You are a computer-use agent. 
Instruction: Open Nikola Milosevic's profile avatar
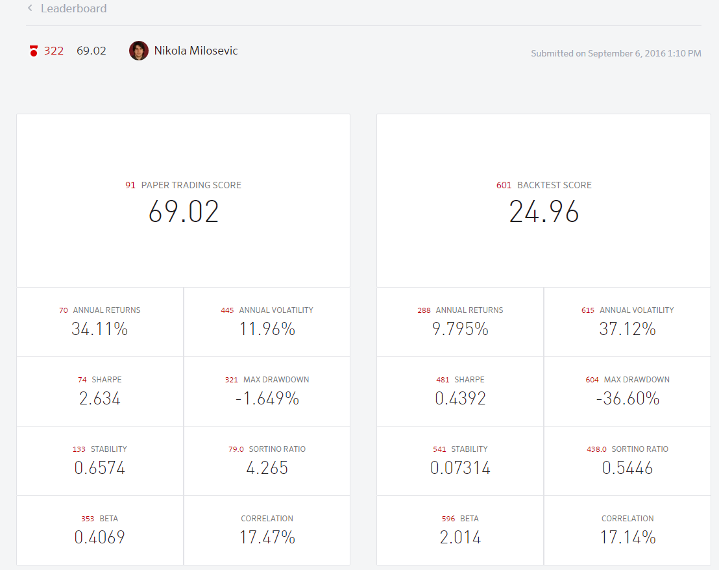[x=139, y=51]
